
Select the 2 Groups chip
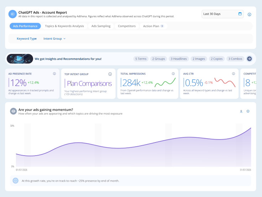(158, 59)
